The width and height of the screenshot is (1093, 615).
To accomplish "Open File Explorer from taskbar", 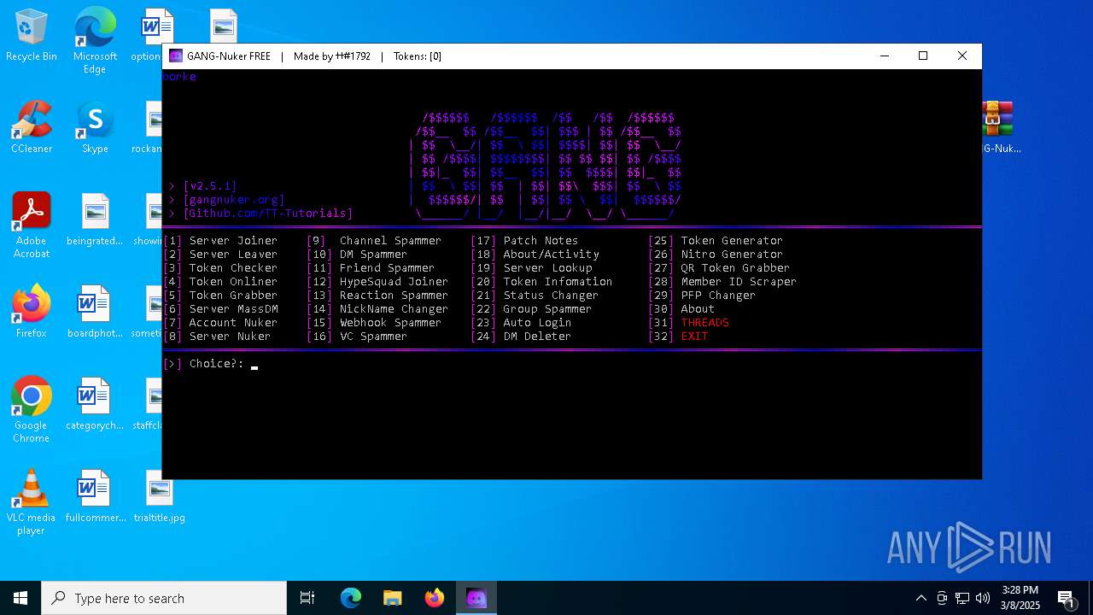I will (x=392, y=598).
